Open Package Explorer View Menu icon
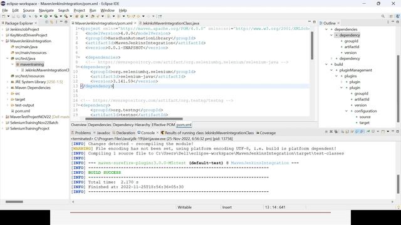 pyautogui.click(x=56, y=22)
